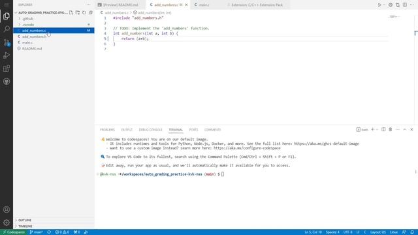Open the Extensions view
The width and height of the screenshot is (418, 235).
(7, 69)
